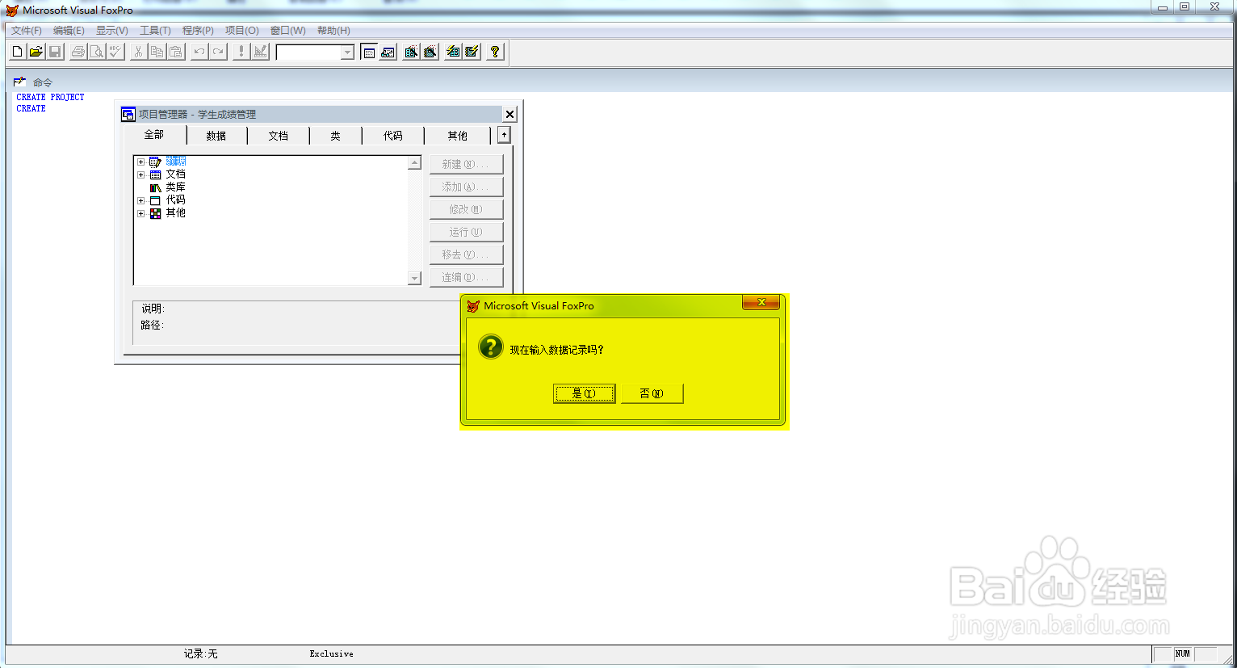
Task: Click the NUM status bar indicator
Action: [1183, 653]
